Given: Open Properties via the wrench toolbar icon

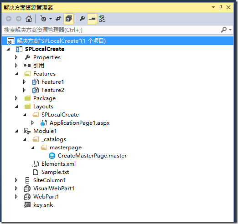Looking at the screenshot, I should [x=82, y=19].
